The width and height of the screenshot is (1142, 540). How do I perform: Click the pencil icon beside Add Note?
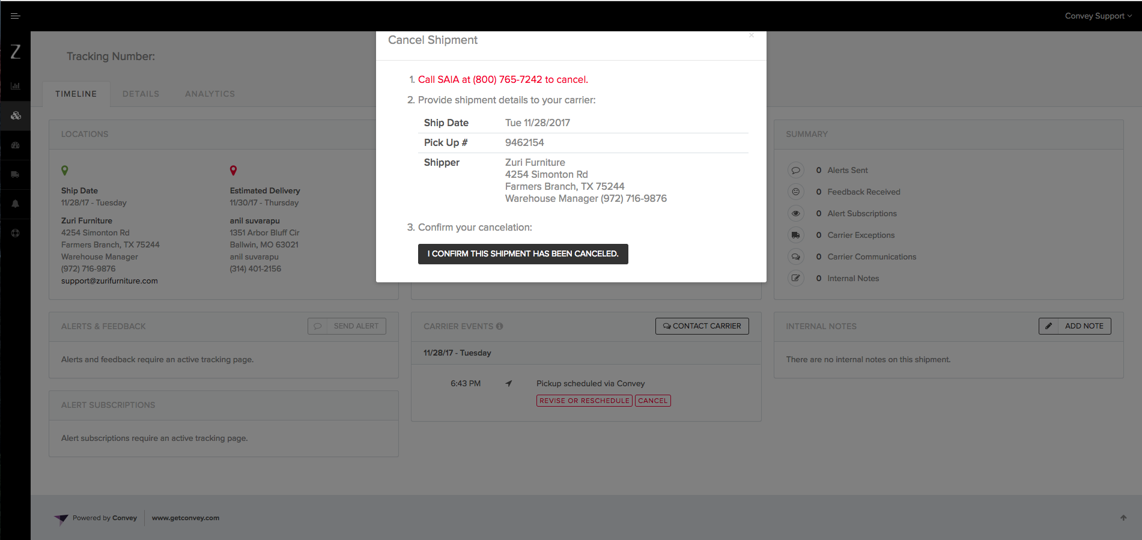1048,326
